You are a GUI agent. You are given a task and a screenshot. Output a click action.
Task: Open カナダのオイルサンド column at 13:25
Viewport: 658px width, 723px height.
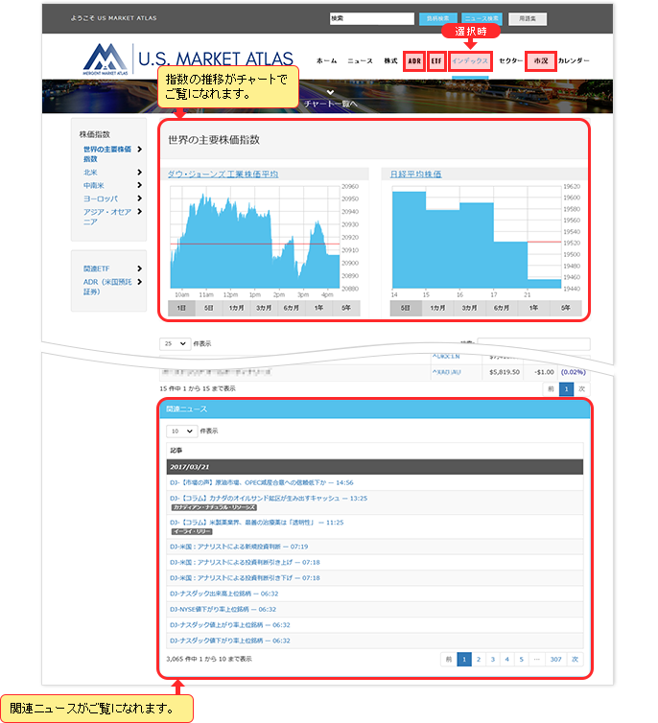point(269,499)
